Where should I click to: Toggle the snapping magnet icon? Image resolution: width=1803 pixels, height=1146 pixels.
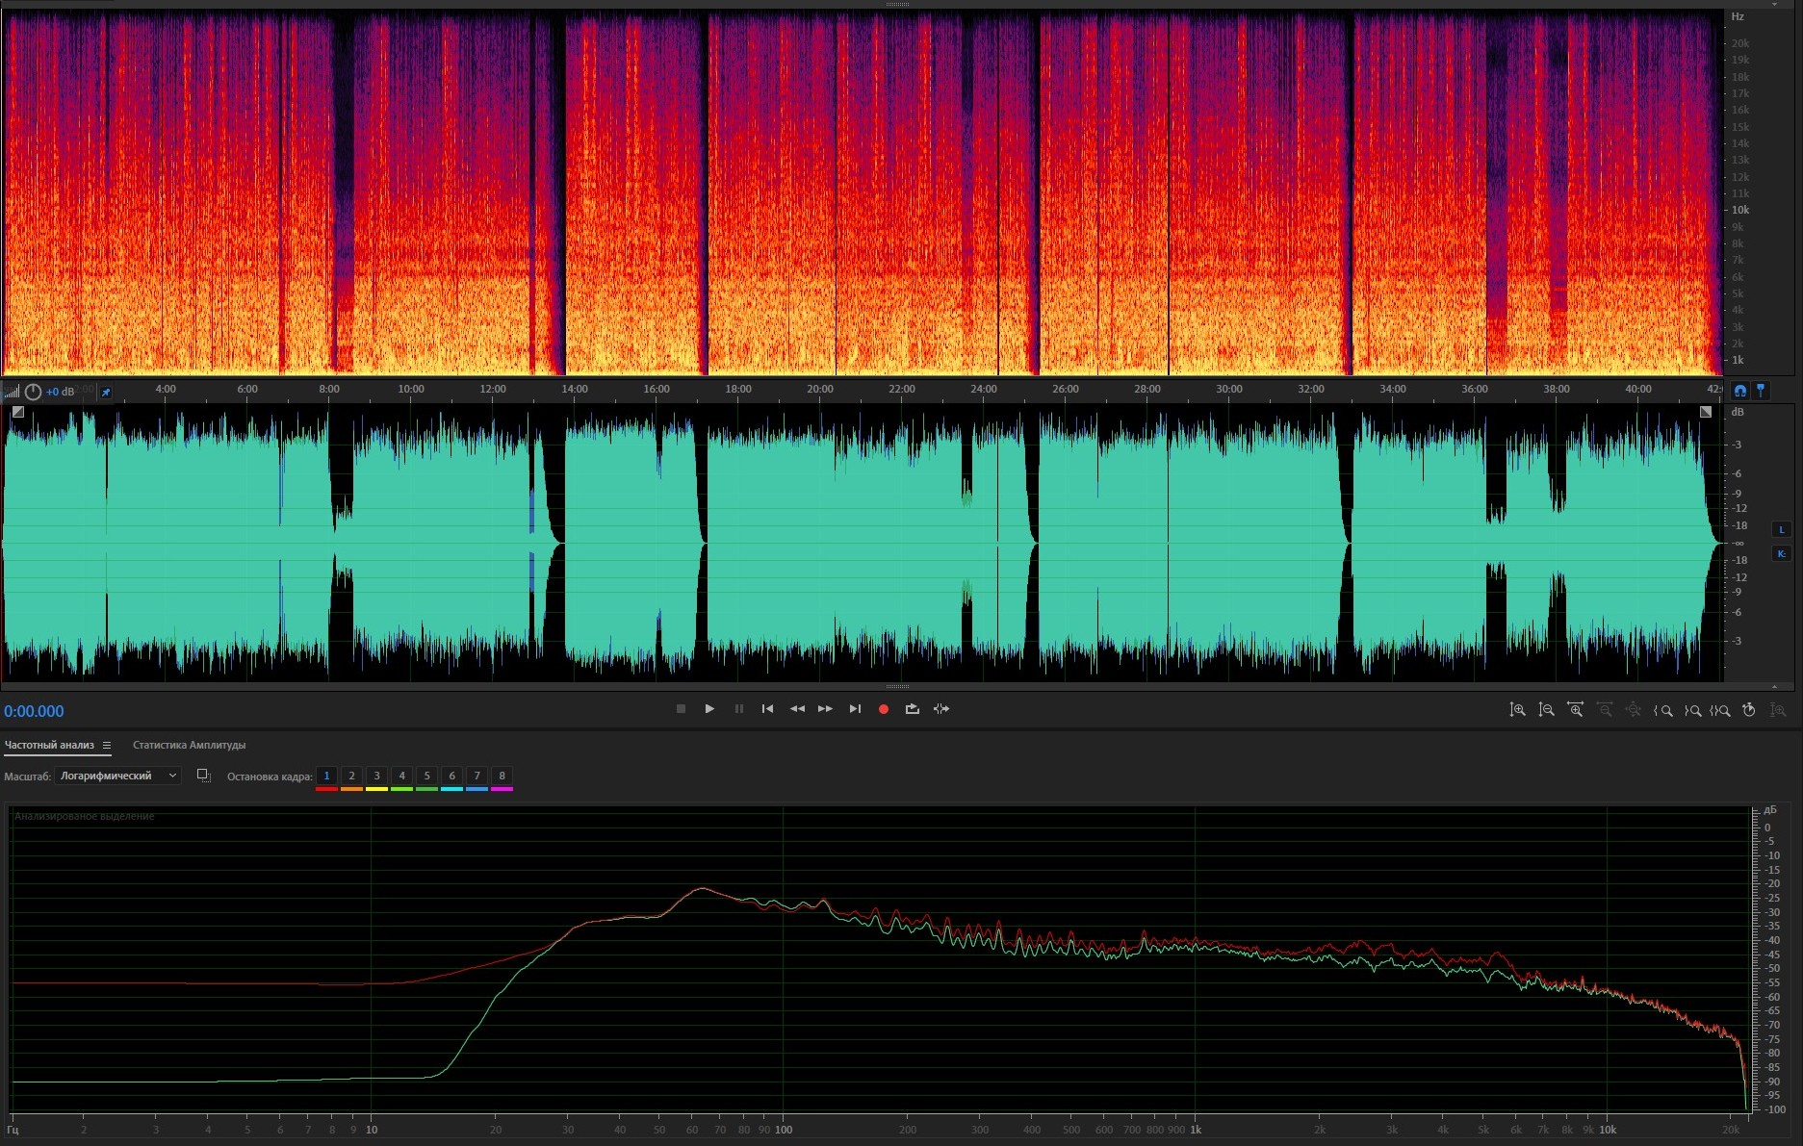coord(1739,390)
